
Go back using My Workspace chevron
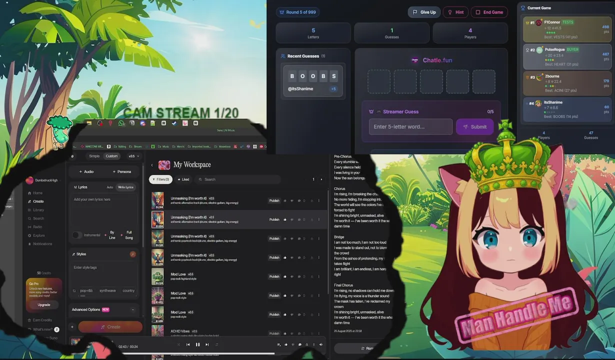click(152, 165)
